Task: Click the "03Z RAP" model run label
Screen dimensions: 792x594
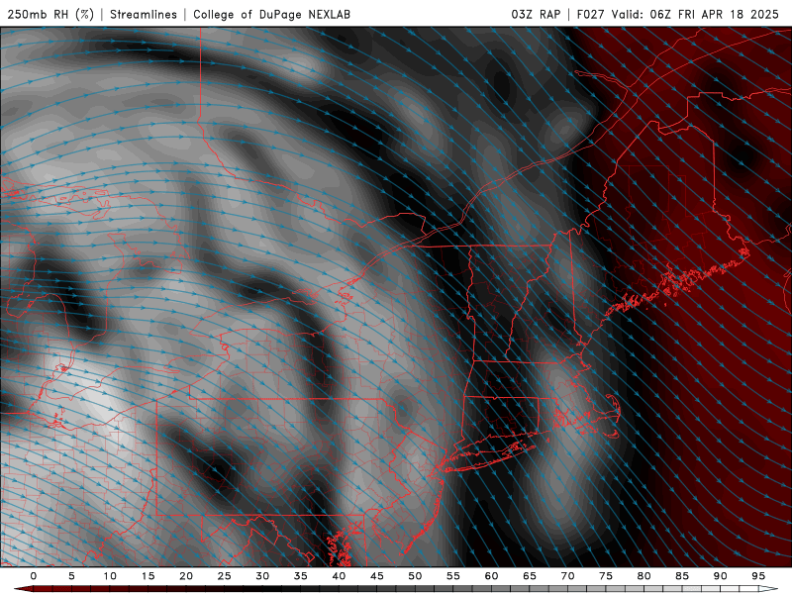Action: 536,14
